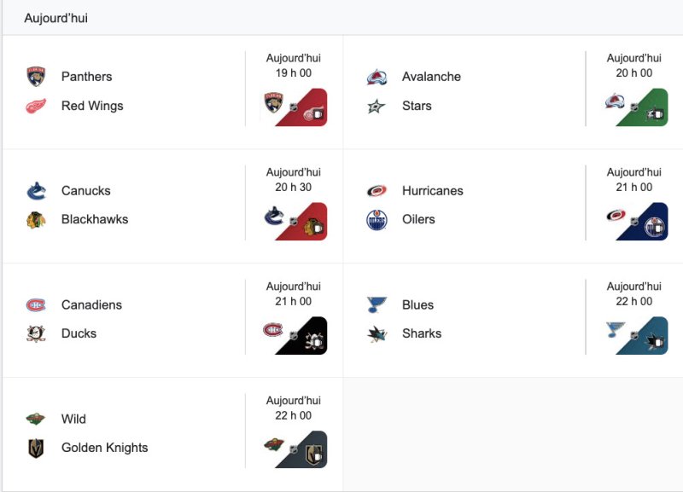Viewport: 683px width, 492px height.
Task: Select the Wild team name
Action: click(x=73, y=419)
